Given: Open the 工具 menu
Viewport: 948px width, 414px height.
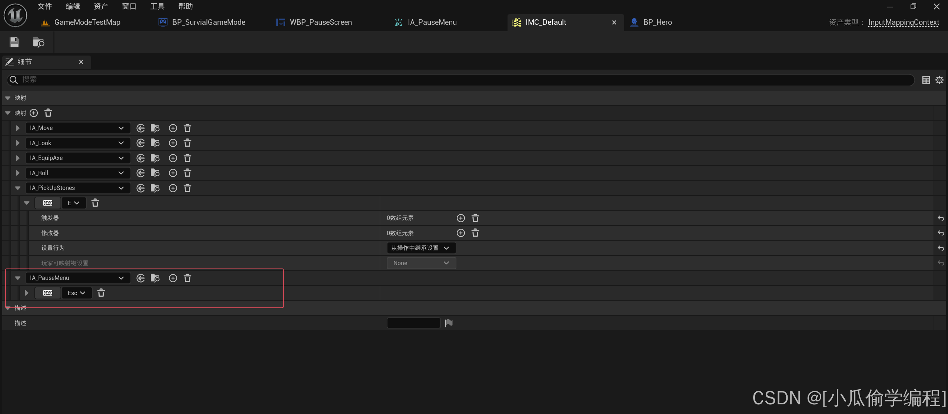Looking at the screenshot, I should point(157,6).
